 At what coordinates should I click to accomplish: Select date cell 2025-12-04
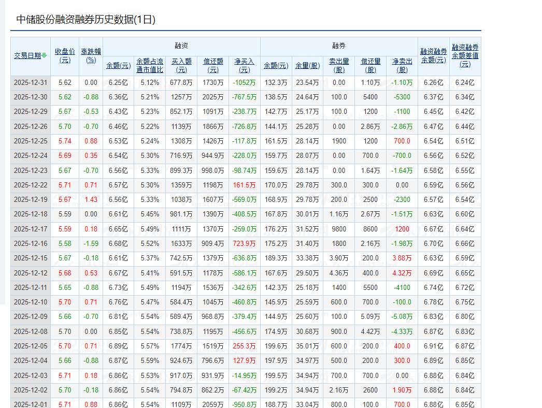coord(31,360)
